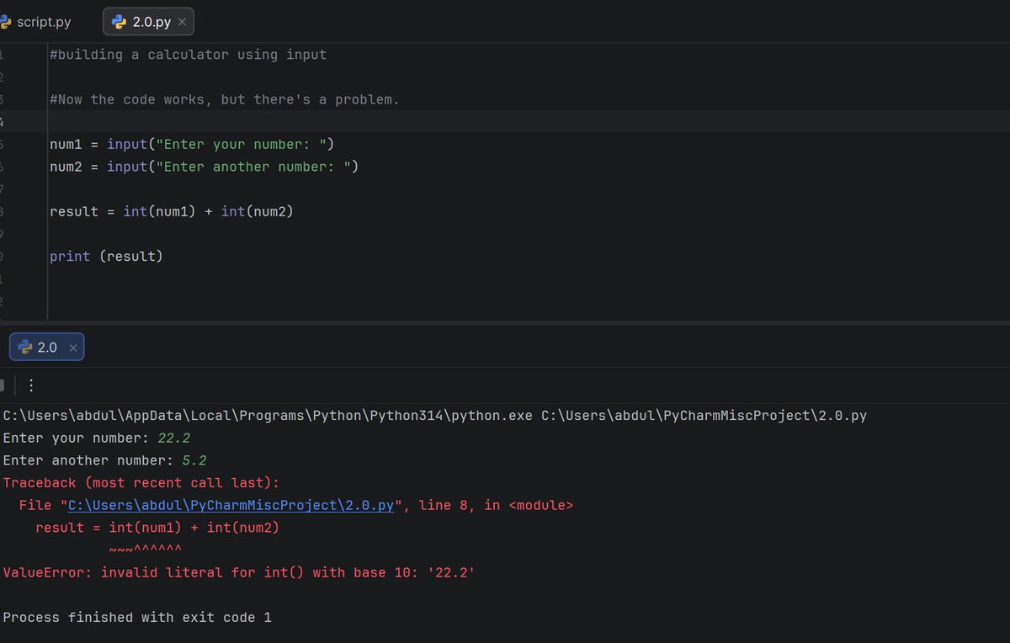Click 'Traceback (most recent call last):' line
1010x643 pixels.
click(x=141, y=483)
